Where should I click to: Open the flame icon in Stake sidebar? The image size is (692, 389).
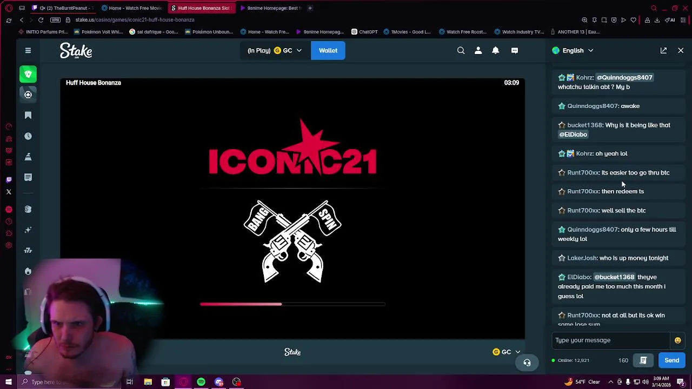[x=28, y=271]
